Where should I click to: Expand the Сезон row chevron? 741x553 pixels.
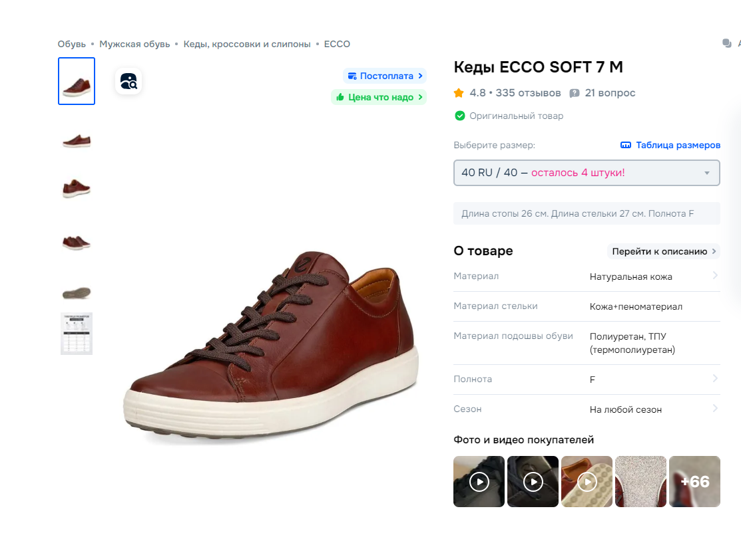pos(715,408)
